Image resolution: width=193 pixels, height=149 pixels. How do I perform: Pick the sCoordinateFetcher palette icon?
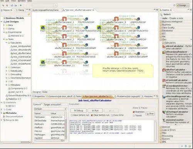[164, 86]
